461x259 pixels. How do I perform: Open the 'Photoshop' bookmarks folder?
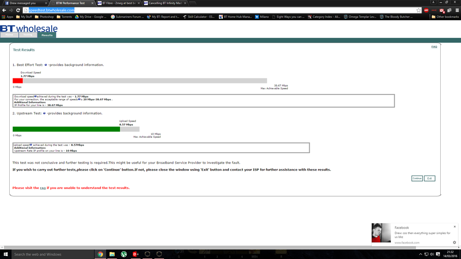coord(44,17)
